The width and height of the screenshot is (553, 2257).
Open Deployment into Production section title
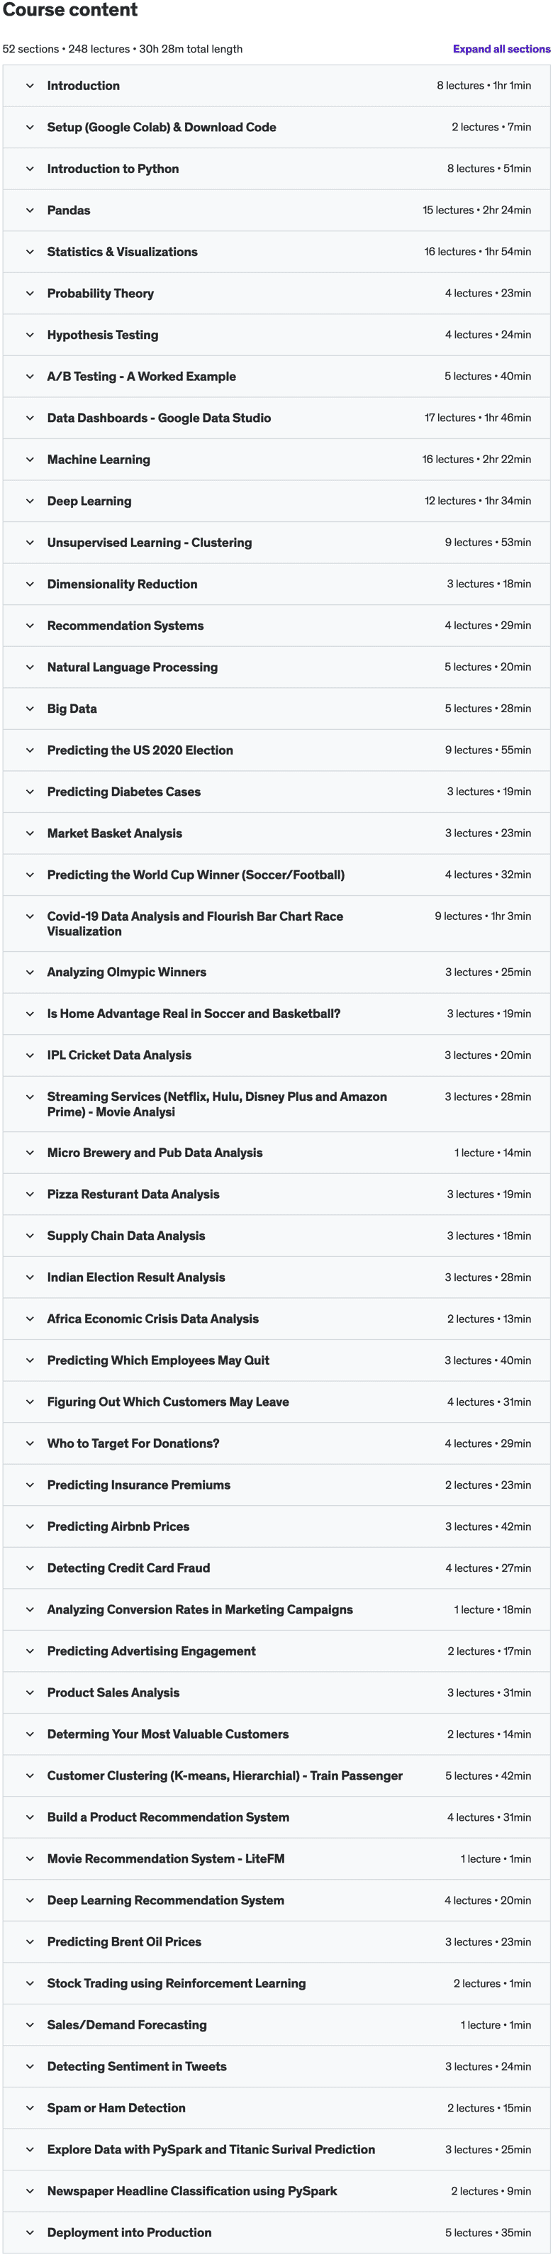click(130, 2231)
